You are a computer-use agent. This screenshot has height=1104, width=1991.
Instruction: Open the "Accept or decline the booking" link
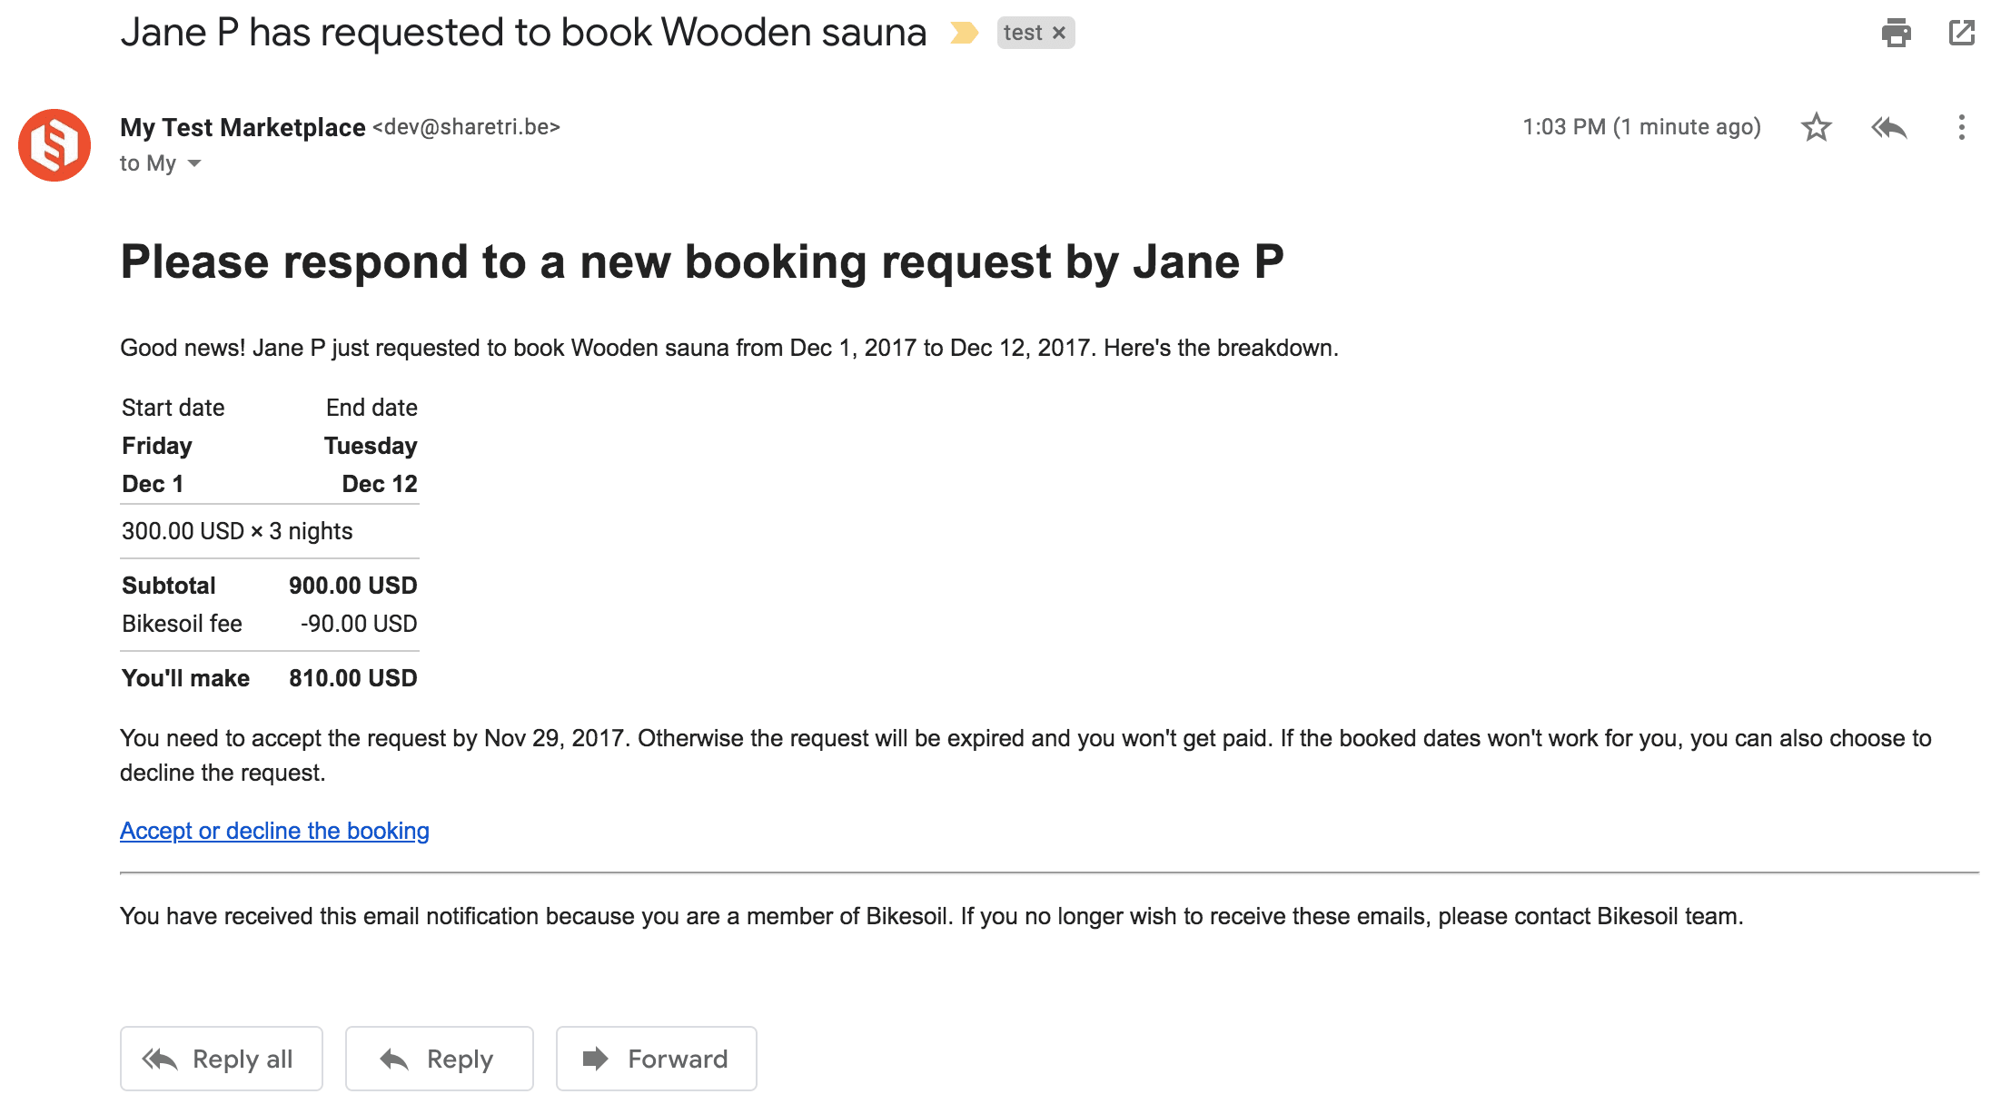click(274, 831)
